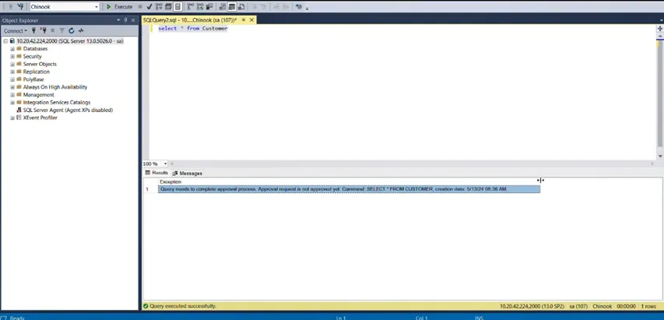Open the 100 % zoom dropdown

[165, 164]
